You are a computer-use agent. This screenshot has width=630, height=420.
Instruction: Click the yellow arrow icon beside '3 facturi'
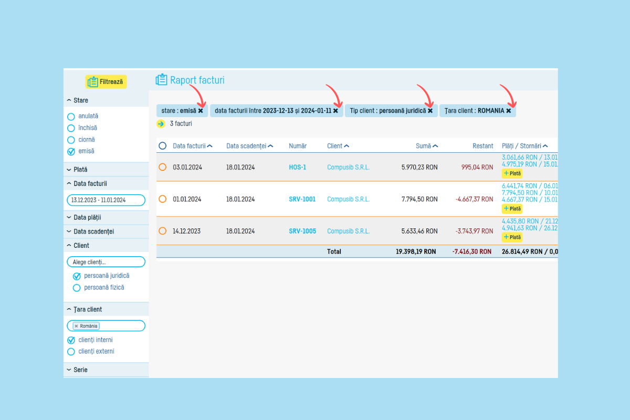161,124
